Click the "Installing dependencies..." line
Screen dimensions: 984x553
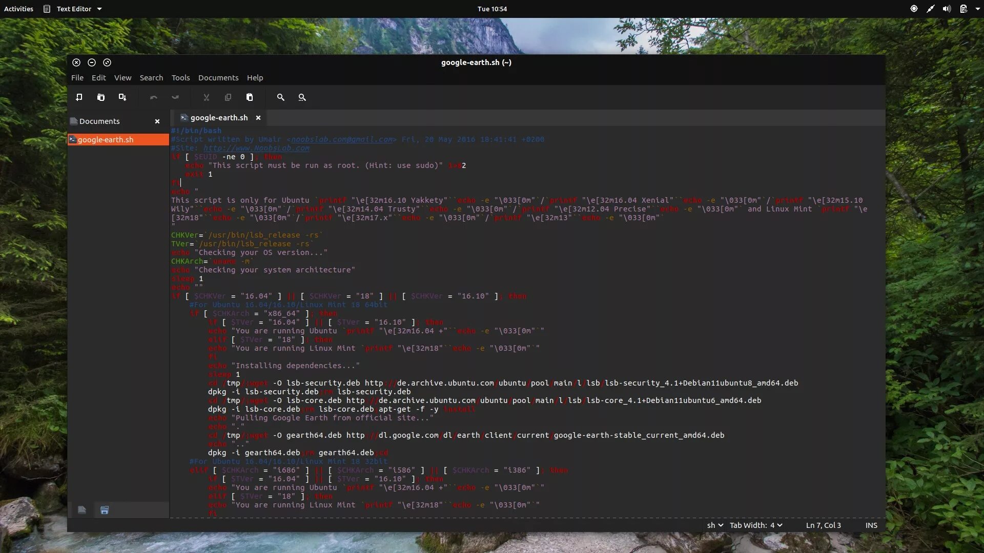coord(284,366)
